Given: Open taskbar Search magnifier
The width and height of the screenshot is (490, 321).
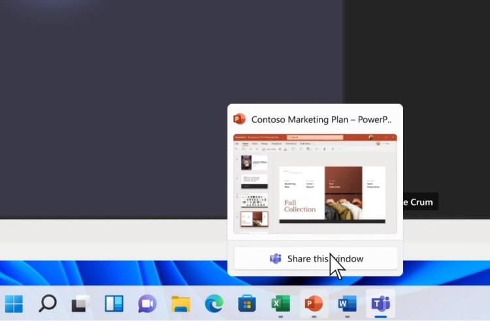Looking at the screenshot, I should 48,304.
